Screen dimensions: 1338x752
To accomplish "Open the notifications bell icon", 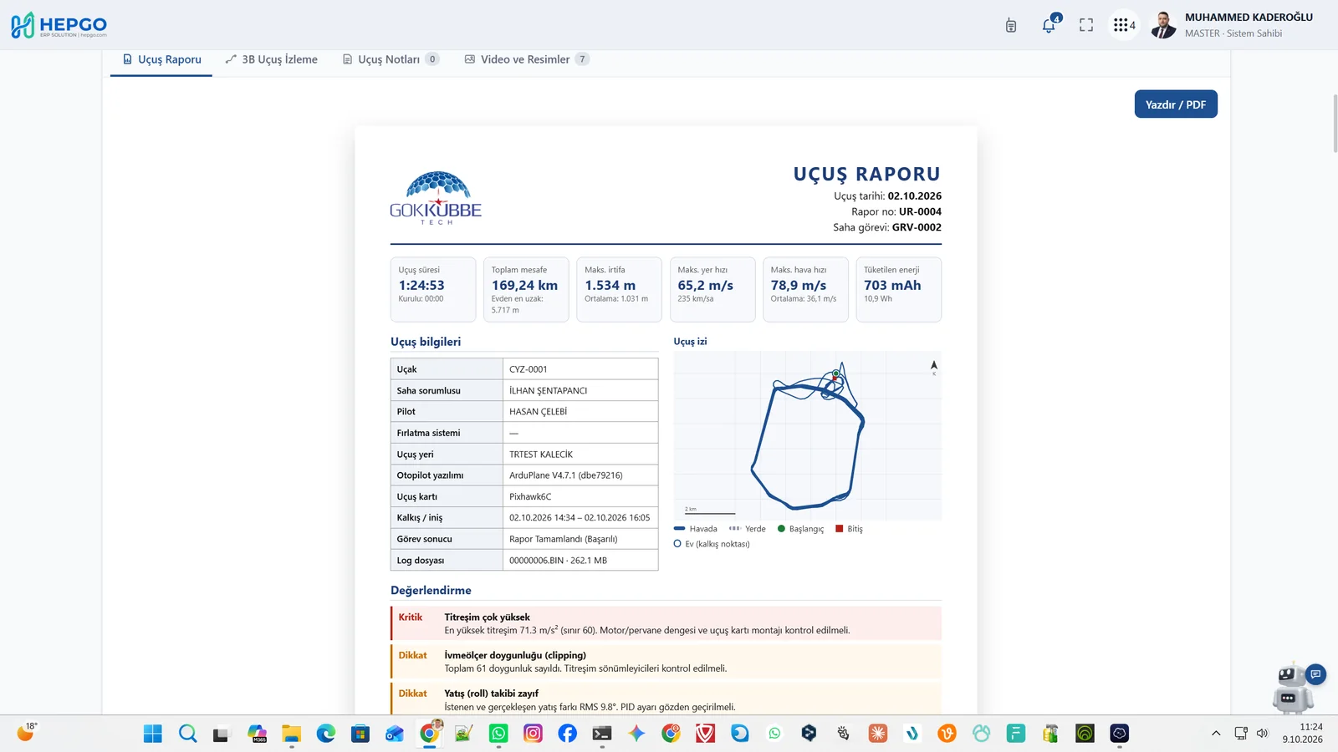I will [1049, 25].
